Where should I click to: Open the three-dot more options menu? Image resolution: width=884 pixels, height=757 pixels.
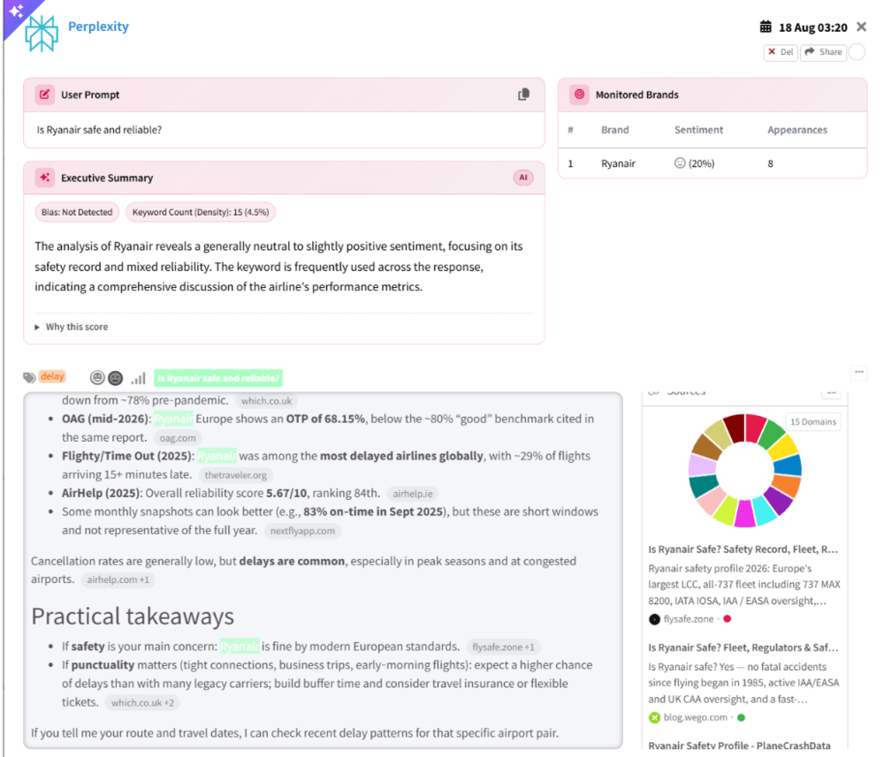coord(858,372)
